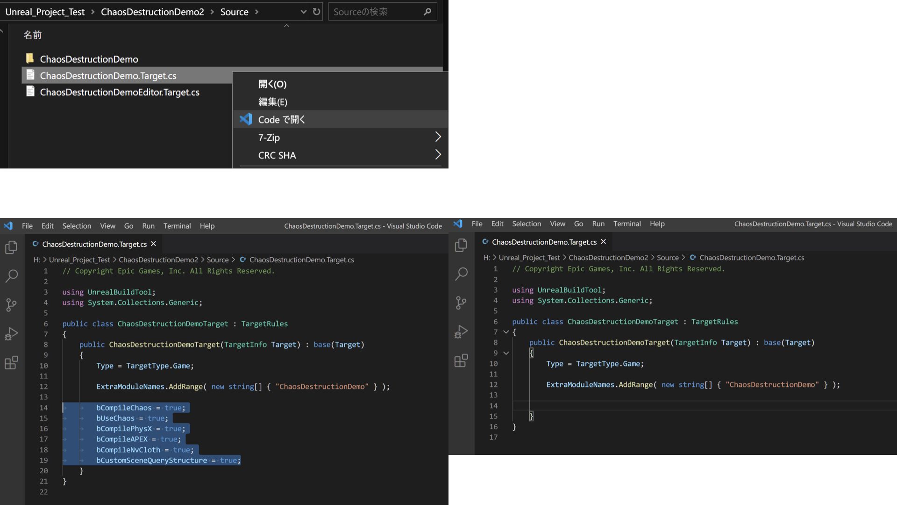Open Help menu in right VS Code window
Screen dimensions: 897x505
click(657, 224)
